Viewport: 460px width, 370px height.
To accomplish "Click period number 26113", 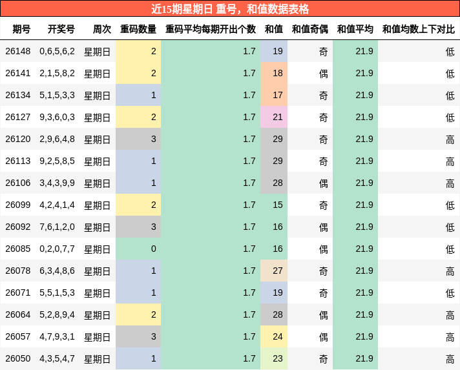I will [x=18, y=161].
